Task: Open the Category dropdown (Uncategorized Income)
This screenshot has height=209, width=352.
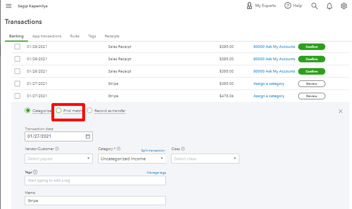Action: [x=161, y=159]
